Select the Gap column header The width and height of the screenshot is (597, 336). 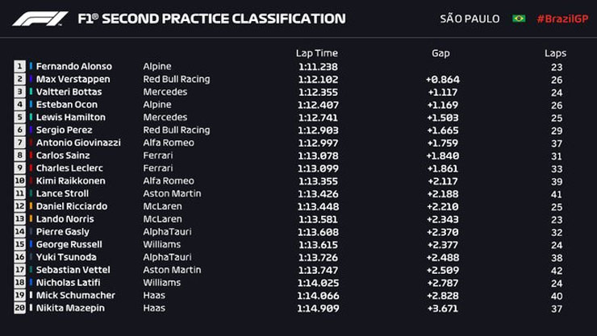440,53
